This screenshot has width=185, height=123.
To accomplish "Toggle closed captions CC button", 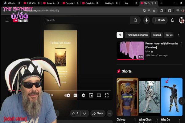I will (76, 95).
